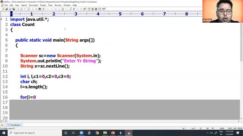Click the char ch; declaration line
Image resolution: width=243 pixels, height=136 pixels.
(x=29, y=82)
